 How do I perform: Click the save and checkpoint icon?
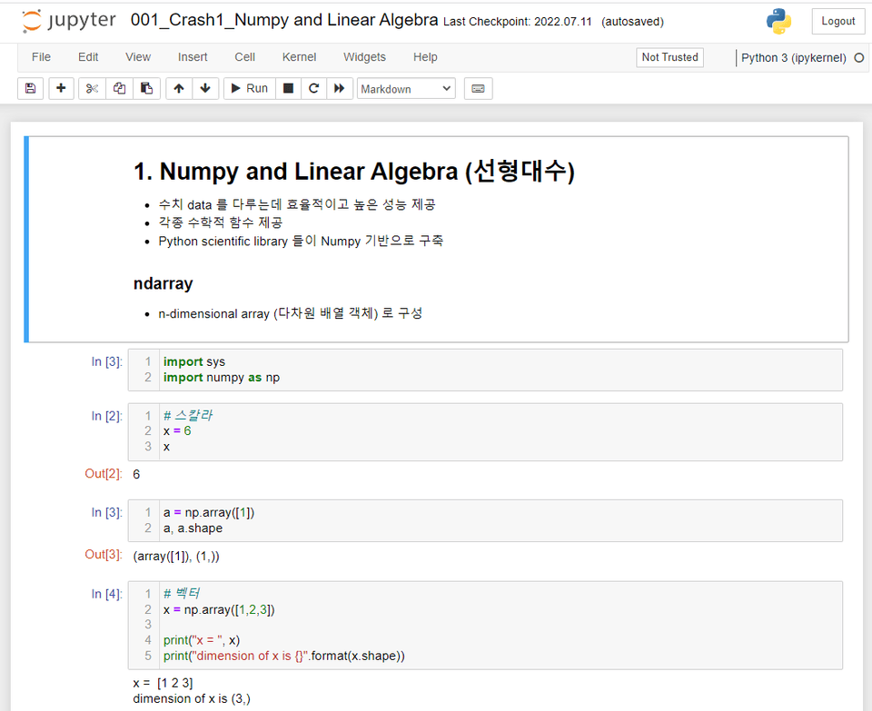tap(31, 88)
